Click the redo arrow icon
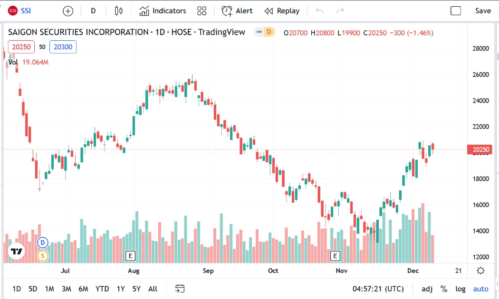 [340, 11]
